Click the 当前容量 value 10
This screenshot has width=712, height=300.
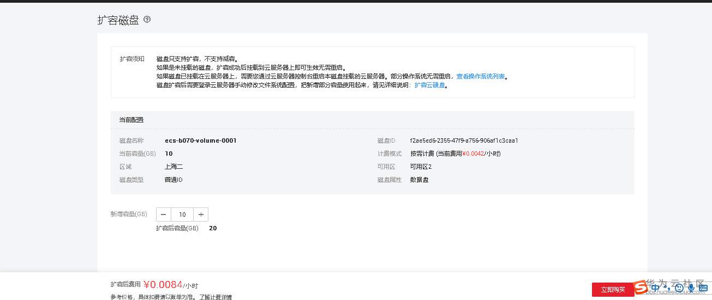(169, 154)
